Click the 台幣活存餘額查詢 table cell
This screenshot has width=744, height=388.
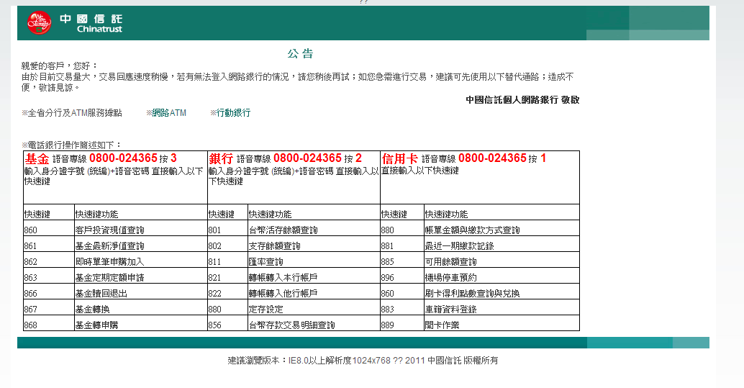tap(283, 230)
